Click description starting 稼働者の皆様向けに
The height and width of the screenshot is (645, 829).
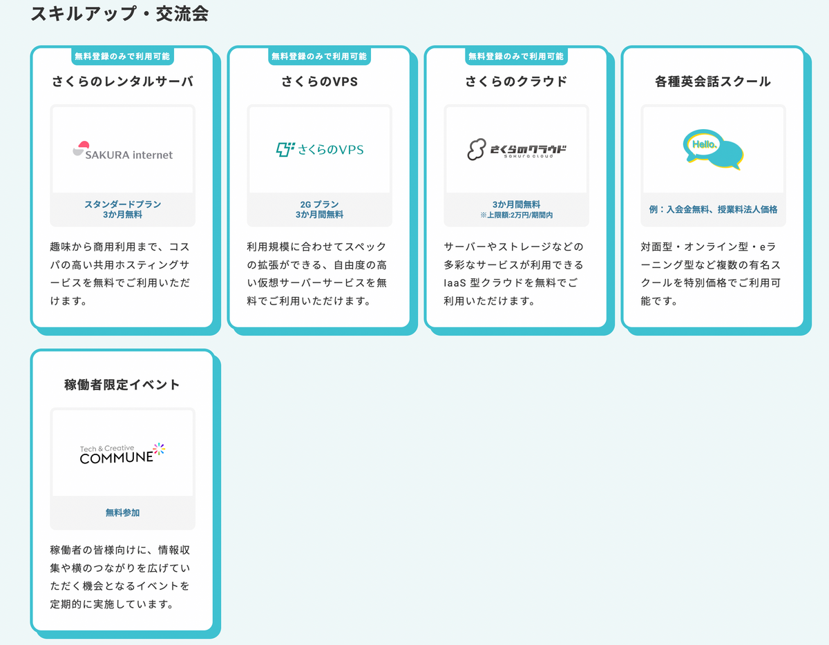click(x=120, y=577)
